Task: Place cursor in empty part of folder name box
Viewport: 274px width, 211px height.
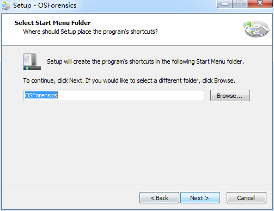Action: [x=131, y=95]
